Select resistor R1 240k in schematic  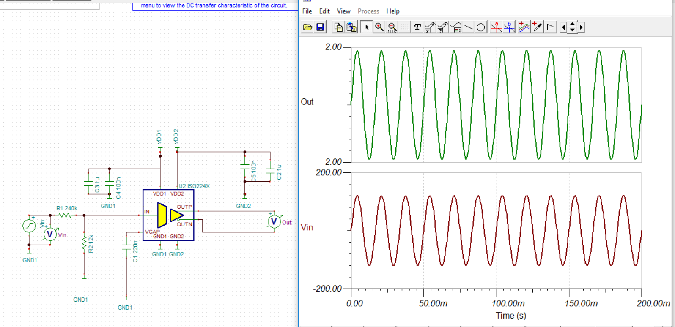coord(65,215)
